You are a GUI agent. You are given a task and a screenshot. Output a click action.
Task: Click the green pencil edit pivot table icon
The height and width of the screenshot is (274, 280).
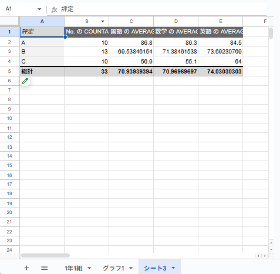[x=25, y=81]
